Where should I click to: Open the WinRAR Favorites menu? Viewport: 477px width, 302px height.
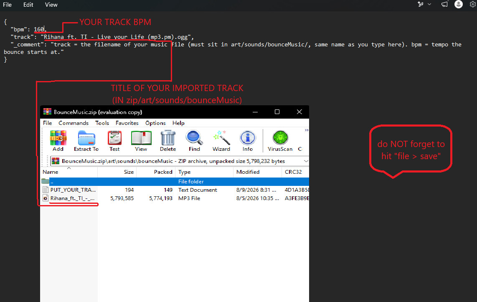click(127, 123)
